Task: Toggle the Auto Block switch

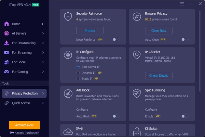Action: pos(117,116)
